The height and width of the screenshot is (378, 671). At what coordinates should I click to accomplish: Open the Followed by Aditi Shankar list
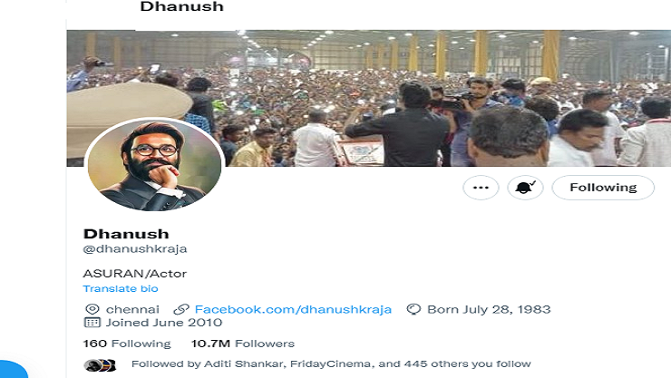click(x=331, y=363)
